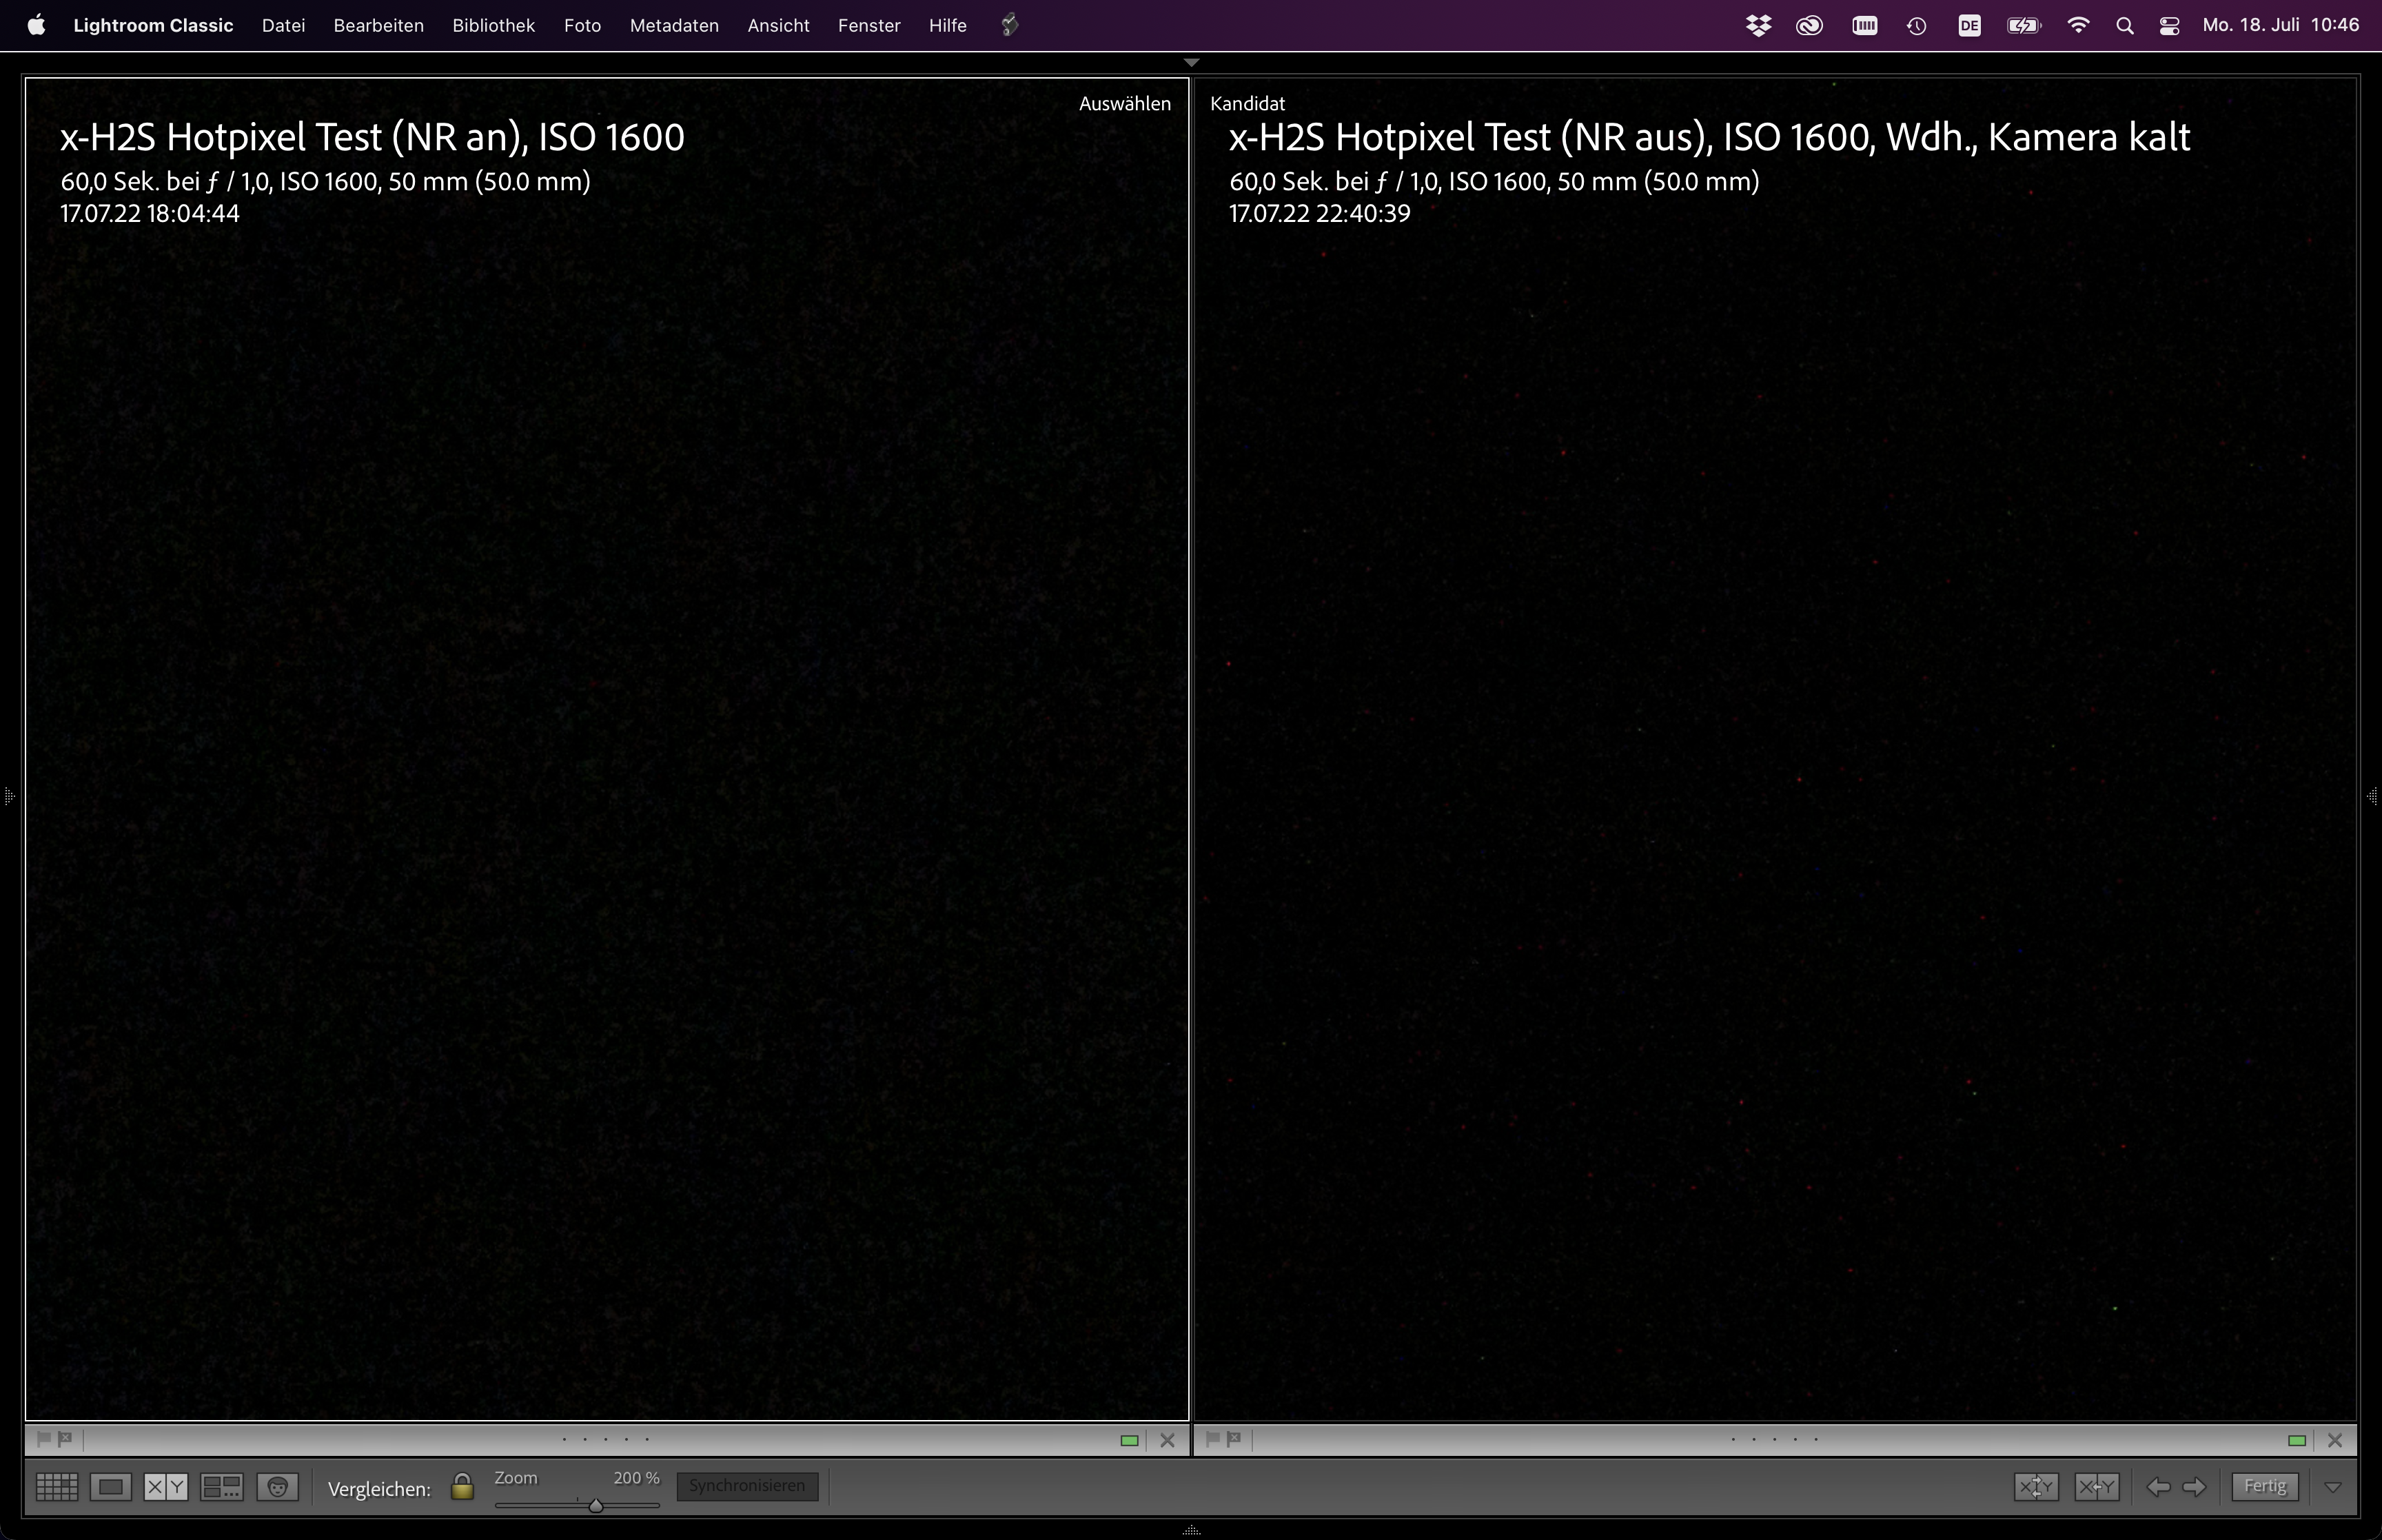The image size is (2382, 1540).
Task: Click the memory monitor menu bar icon
Action: click(x=1864, y=26)
